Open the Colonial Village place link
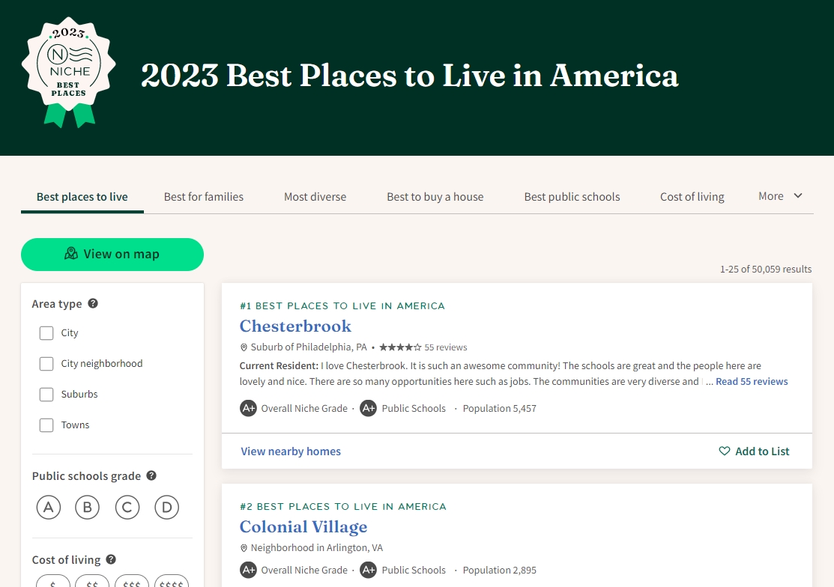This screenshot has width=834, height=587. pos(303,526)
